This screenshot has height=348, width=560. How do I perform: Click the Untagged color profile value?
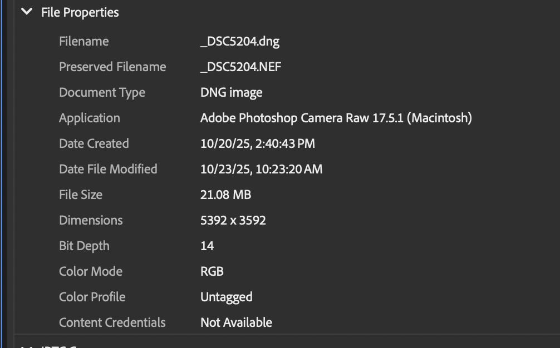point(226,297)
